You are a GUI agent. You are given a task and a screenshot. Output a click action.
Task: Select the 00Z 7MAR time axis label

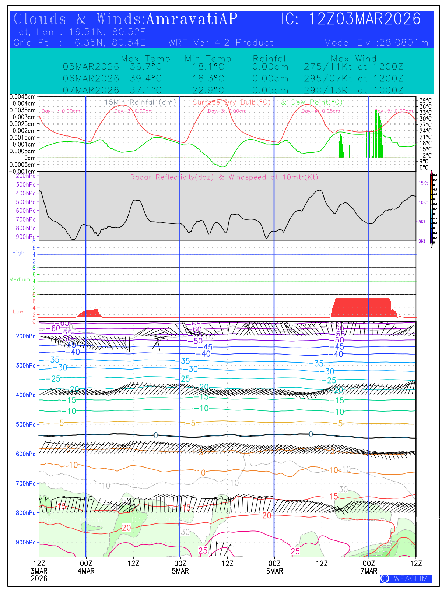(369, 567)
